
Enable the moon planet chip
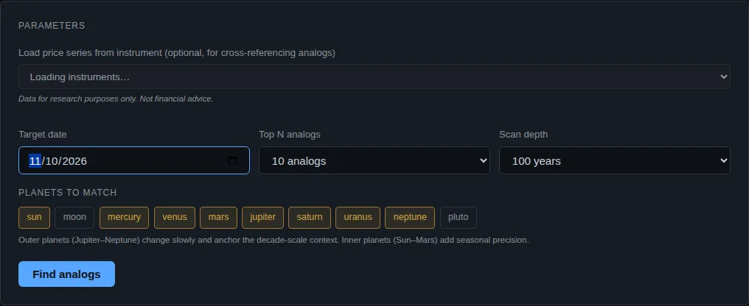point(74,217)
